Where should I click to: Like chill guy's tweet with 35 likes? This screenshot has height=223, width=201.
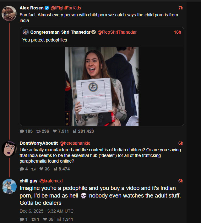(x=45, y=219)
